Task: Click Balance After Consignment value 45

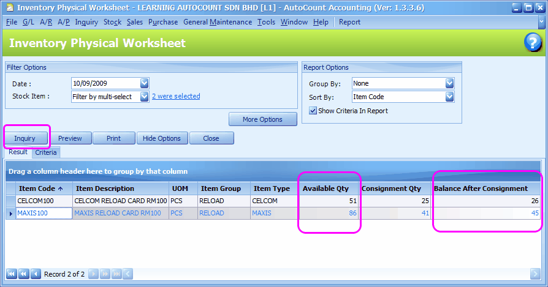Action: click(486, 213)
